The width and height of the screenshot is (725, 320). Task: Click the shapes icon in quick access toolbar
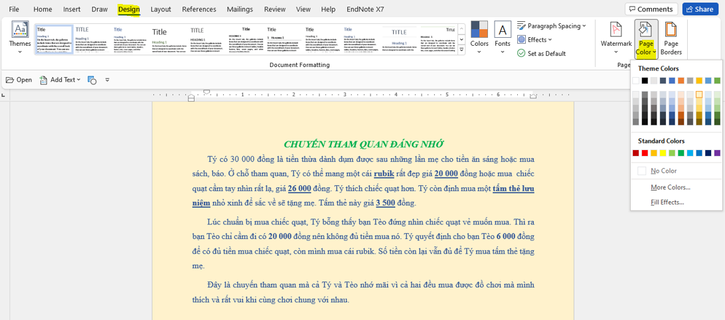pyautogui.click(x=92, y=80)
